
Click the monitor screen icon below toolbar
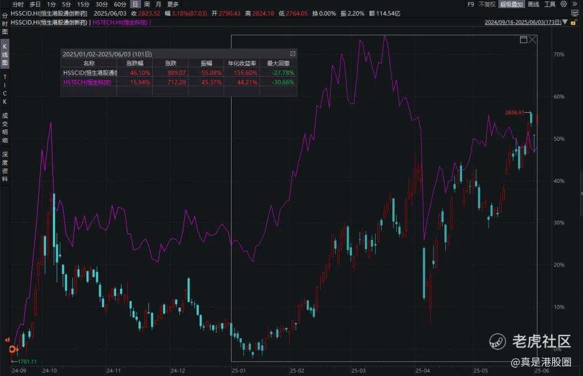pos(575,13)
